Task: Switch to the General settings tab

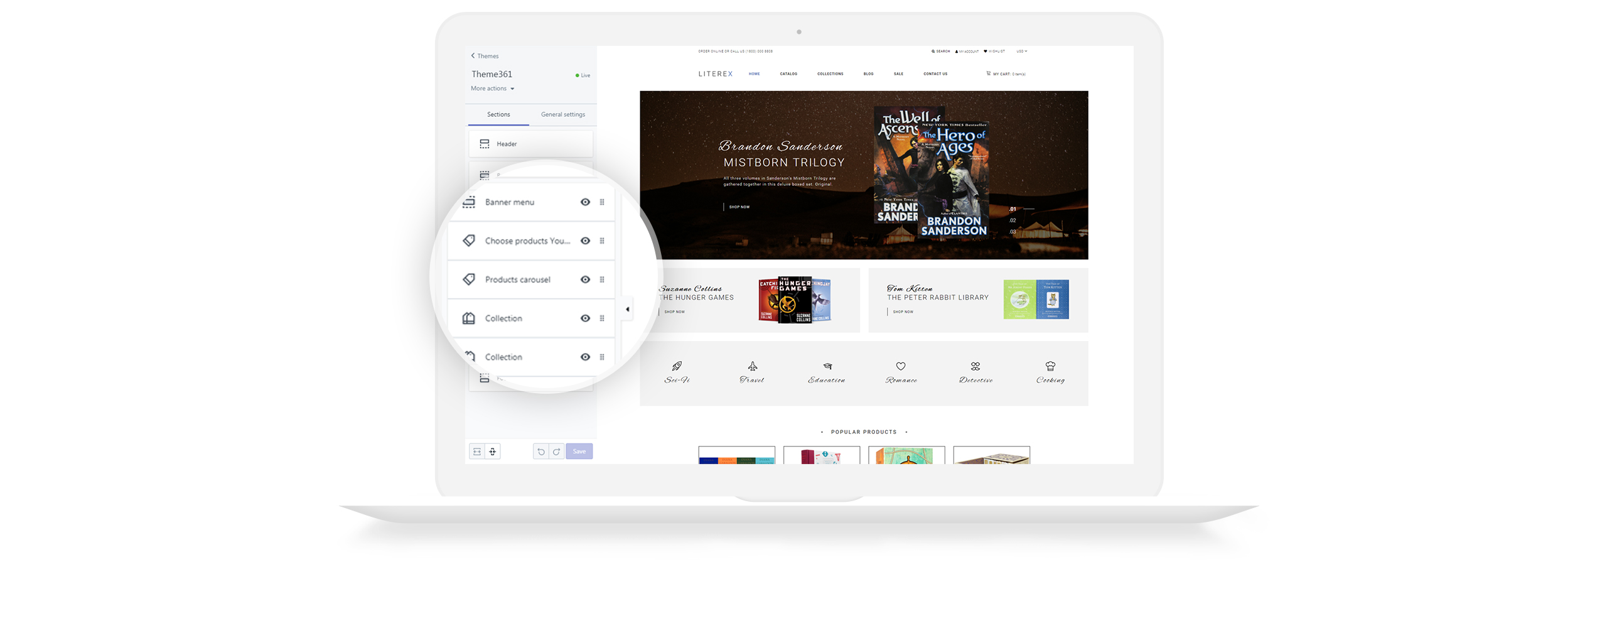Action: pyautogui.click(x=562, y=114)
